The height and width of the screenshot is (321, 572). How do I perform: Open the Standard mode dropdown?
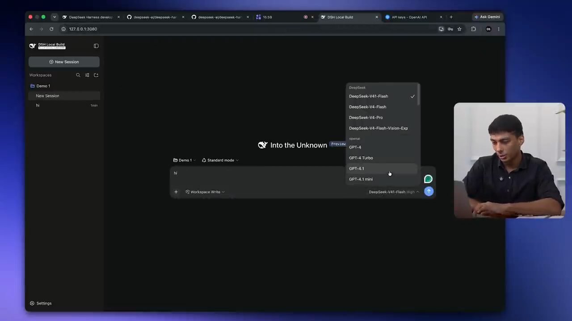pyautogui.click(x=220, y=160)
